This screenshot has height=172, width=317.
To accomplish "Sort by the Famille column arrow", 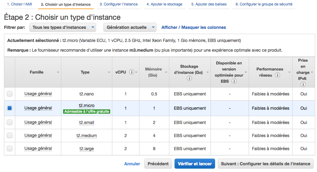I will coord(58,72).
